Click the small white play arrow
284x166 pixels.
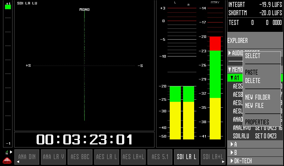11,152
